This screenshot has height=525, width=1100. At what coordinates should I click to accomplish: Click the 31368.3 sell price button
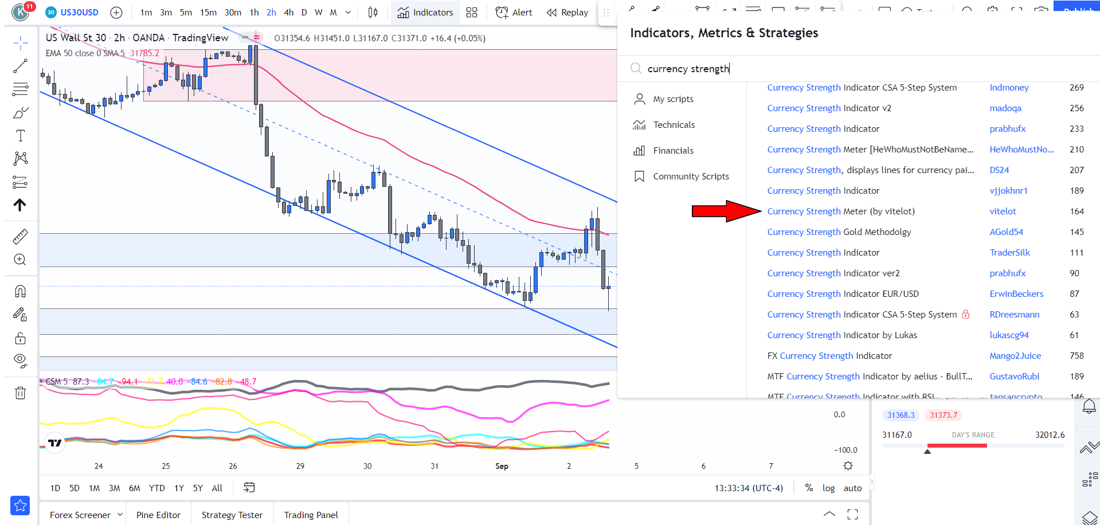click(x=901, y=415)
